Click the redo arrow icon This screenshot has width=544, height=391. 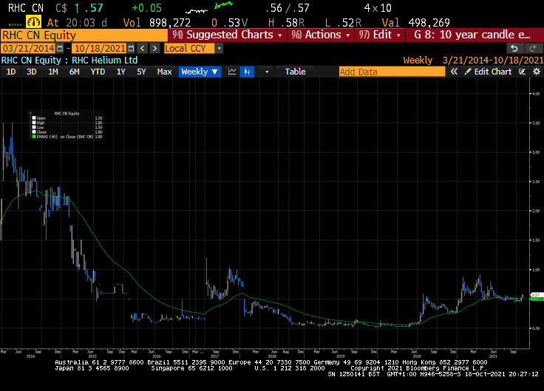(x=532, y=48)
